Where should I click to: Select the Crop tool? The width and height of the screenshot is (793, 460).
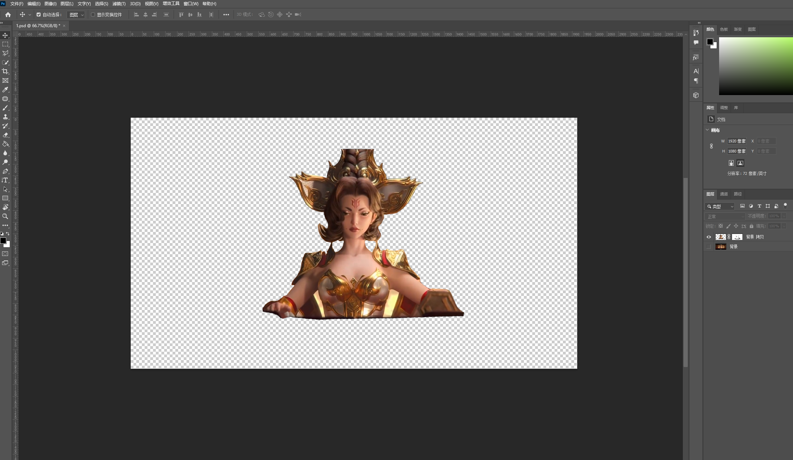coord(5,71)
